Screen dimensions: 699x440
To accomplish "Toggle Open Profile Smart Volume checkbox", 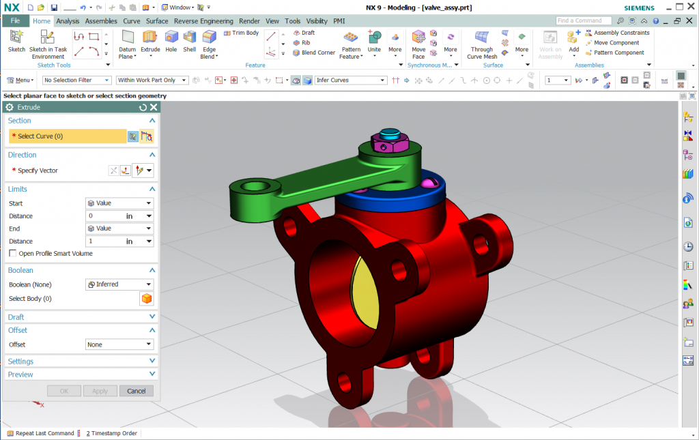I will 13,253.
